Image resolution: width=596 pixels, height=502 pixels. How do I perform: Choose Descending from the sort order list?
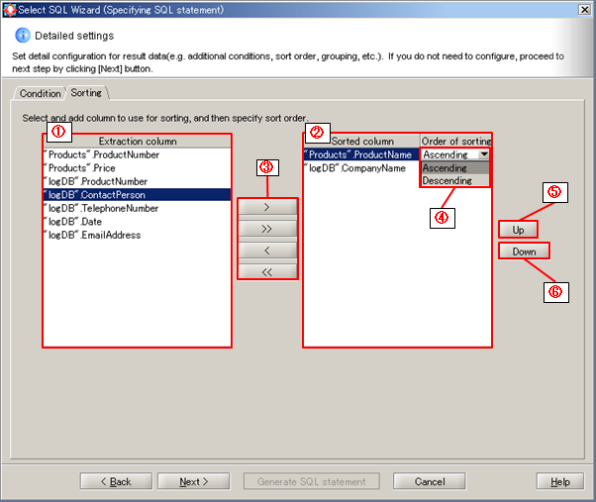click(x=447, y=181)
